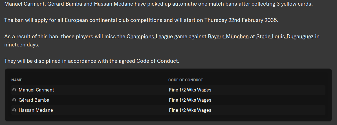337x125 pixels.
Task: Open the Stade Louis Dugauguez stadium link
Action: click(285, 37)
